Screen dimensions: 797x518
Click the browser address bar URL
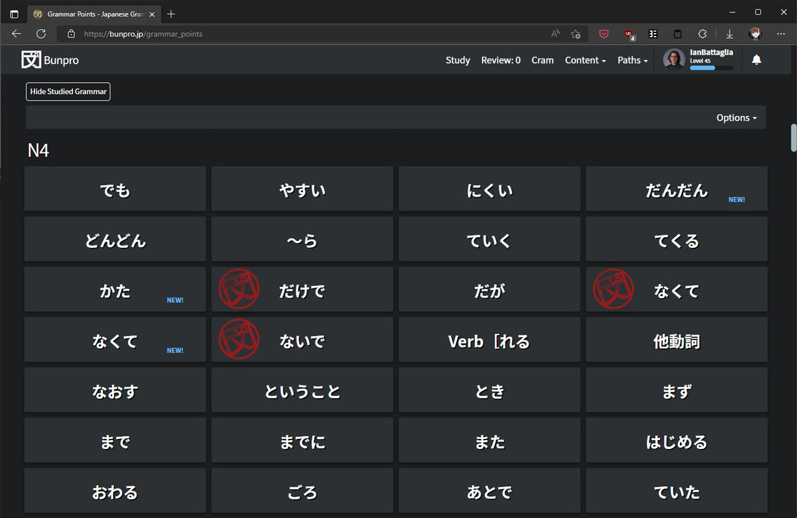click(x=143, y=34)
